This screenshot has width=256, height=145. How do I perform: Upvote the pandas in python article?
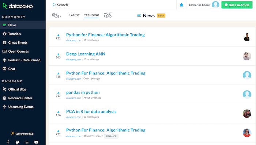[58, 93]
